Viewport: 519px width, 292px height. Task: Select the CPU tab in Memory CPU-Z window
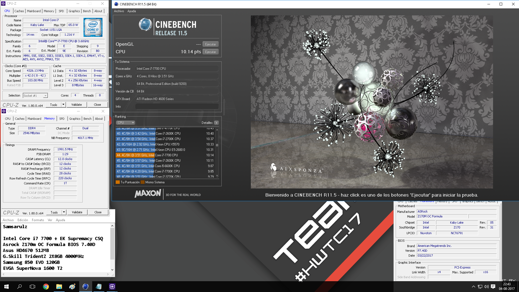tap(8, 119)
